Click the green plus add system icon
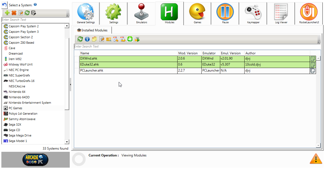 (x=7, y=13)
